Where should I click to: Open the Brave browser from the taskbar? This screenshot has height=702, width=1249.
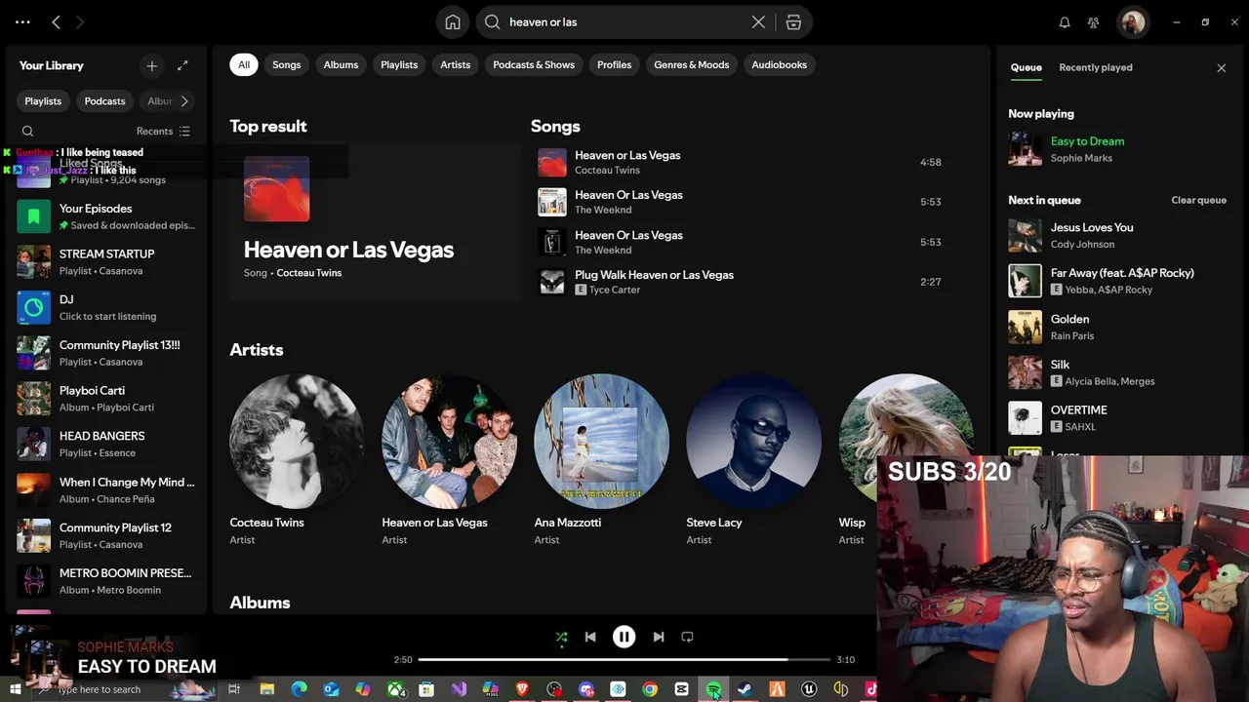click(x=522, y=689)
